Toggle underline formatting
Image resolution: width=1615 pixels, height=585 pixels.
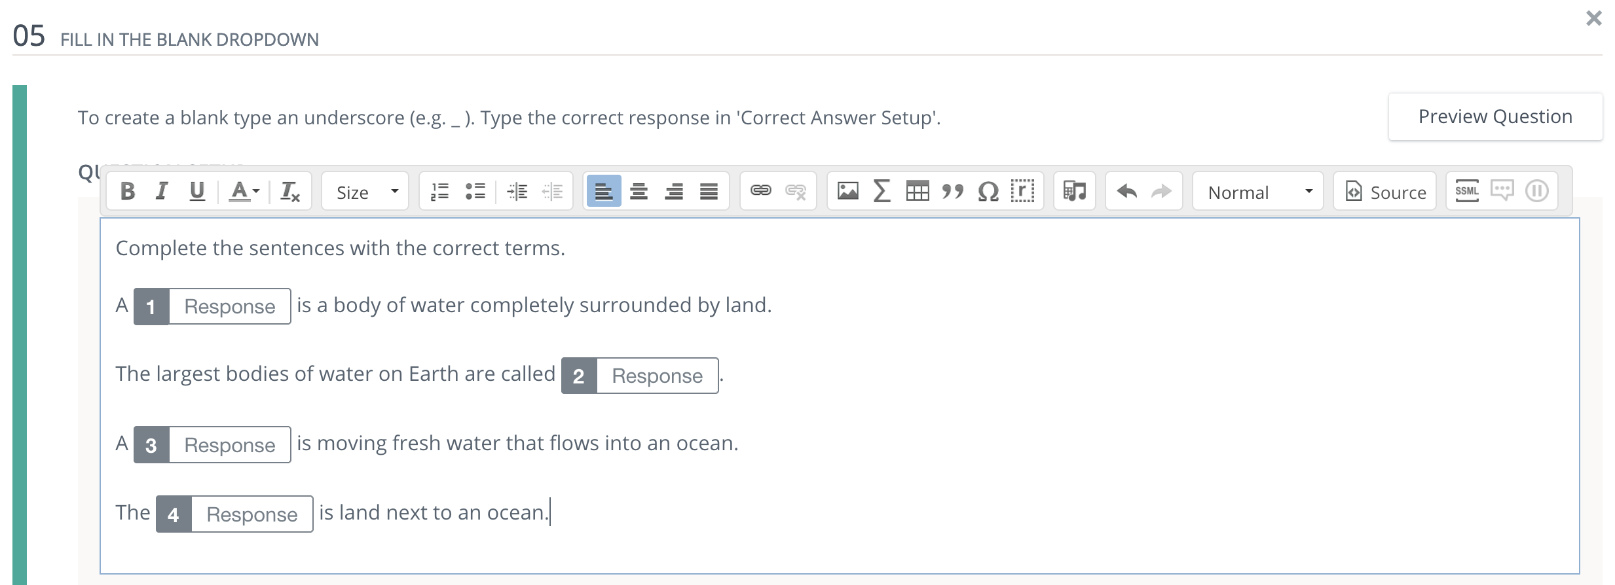pyautogui.click(x=196, y=191)
